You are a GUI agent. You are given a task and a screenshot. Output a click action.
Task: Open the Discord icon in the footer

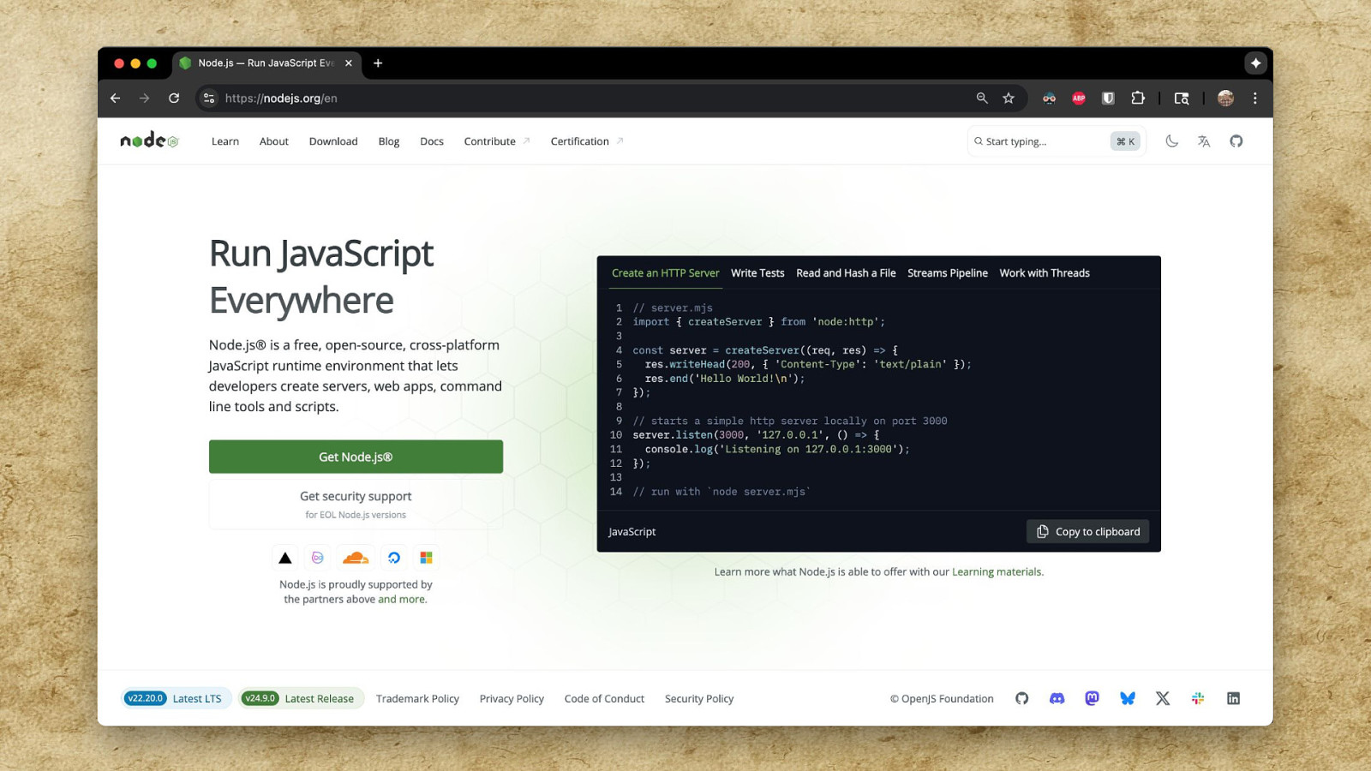point(1057,698)
